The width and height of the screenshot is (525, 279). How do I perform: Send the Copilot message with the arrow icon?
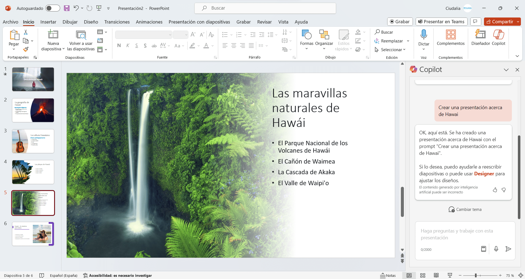pos(508,249)
